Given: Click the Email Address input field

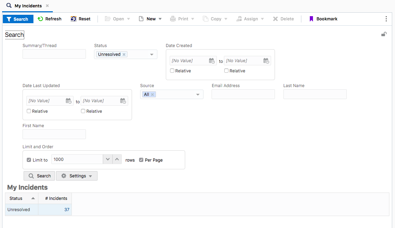Looking at the screenshot, I should (x=243, y=94).
